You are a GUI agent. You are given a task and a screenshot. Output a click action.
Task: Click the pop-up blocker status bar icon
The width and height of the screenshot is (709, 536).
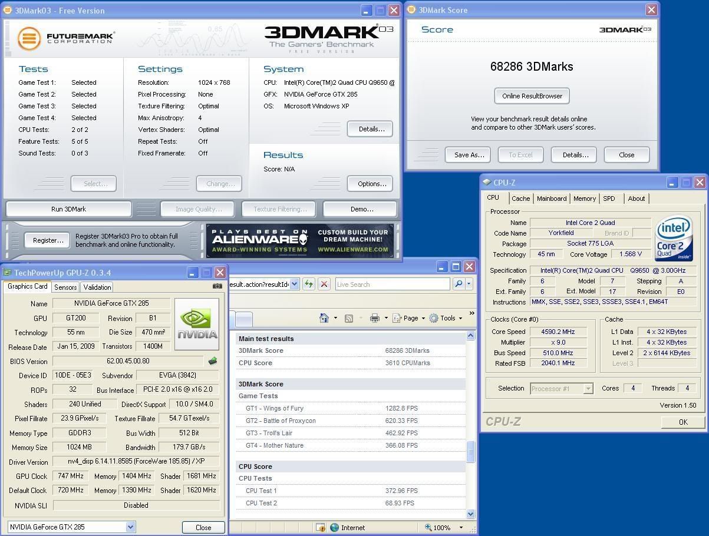[320, 527]
